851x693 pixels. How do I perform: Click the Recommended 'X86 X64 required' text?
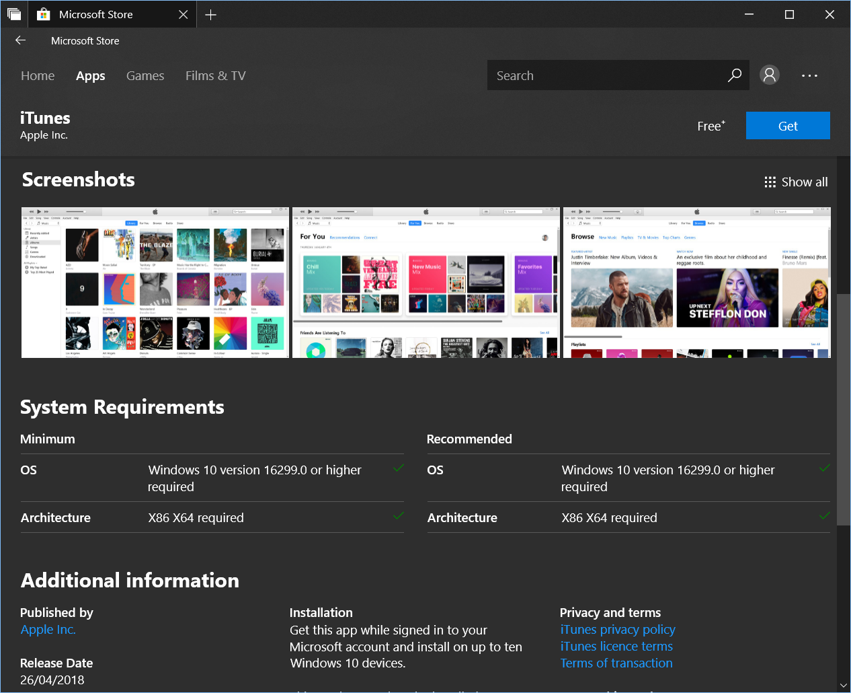tap(610, 518)
